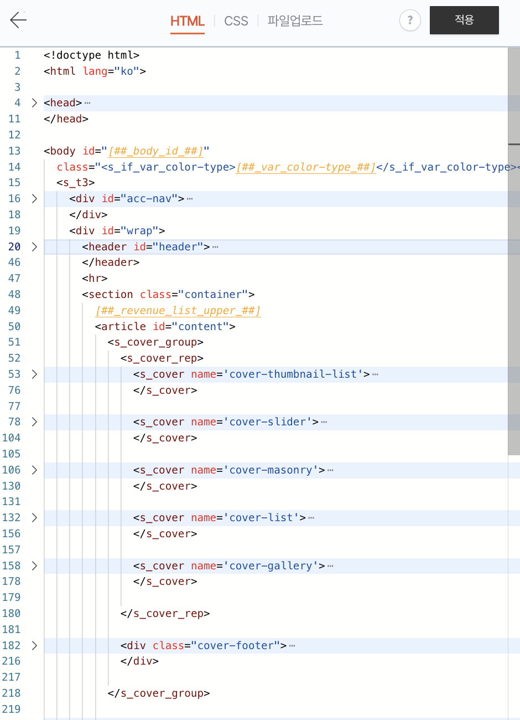
Task: Expand cover-gallery fold at line 158
Action: [34, 566]
